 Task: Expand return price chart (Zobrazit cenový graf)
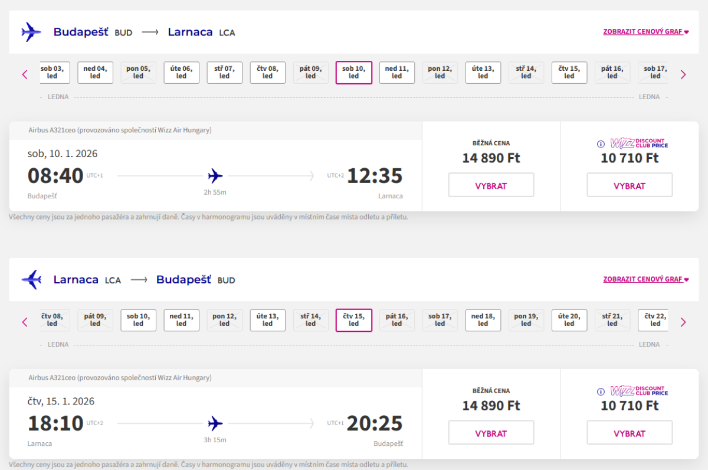(645, 279)
